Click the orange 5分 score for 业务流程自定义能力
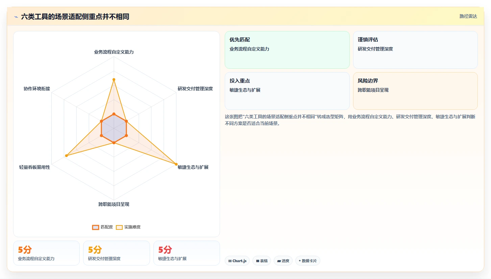The width and height of the screenshot is (491, 279). (25, 250)
